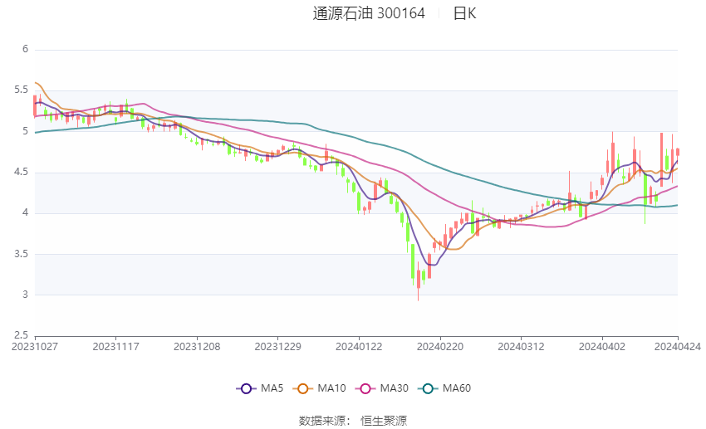This screenshot has height=429, width=706.
Task: Click the 5.5 price label on the y-axis
Action: coord(22,90)
